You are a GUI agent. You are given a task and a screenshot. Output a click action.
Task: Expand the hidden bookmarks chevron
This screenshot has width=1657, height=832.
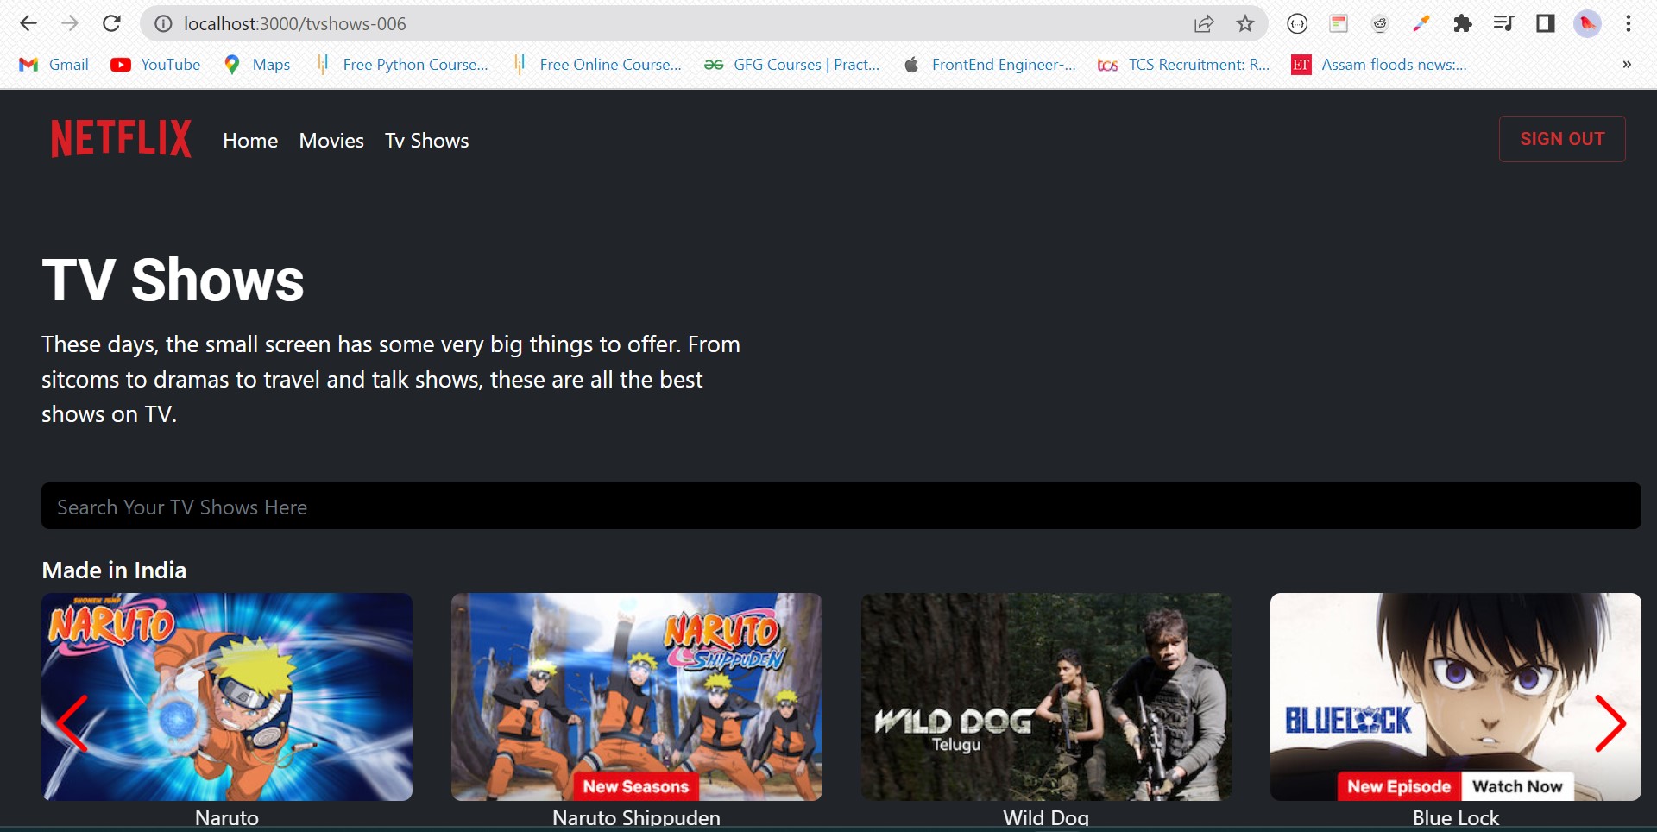1627,64
